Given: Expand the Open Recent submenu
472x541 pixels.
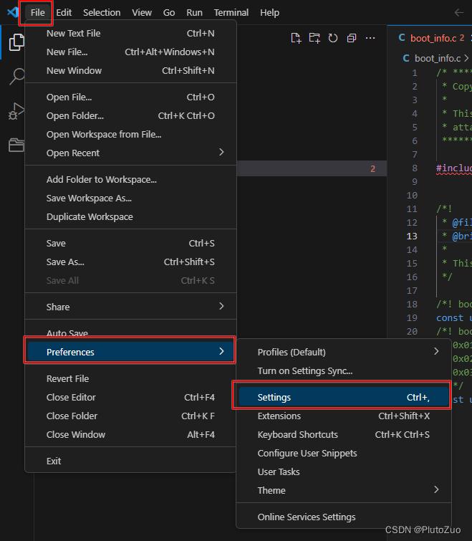Looking at the screenshot, I should coord(130,153).
